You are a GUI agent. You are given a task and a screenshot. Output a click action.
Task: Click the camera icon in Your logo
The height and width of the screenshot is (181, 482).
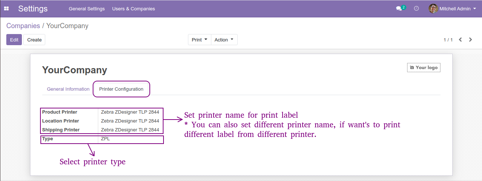click(x=412, y=68)
